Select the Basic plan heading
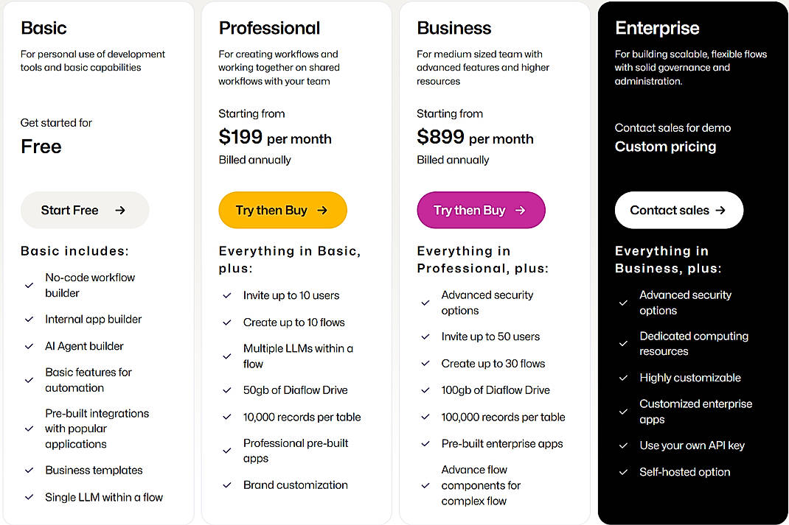Screen dimensions: 789x525 [44, 28]
